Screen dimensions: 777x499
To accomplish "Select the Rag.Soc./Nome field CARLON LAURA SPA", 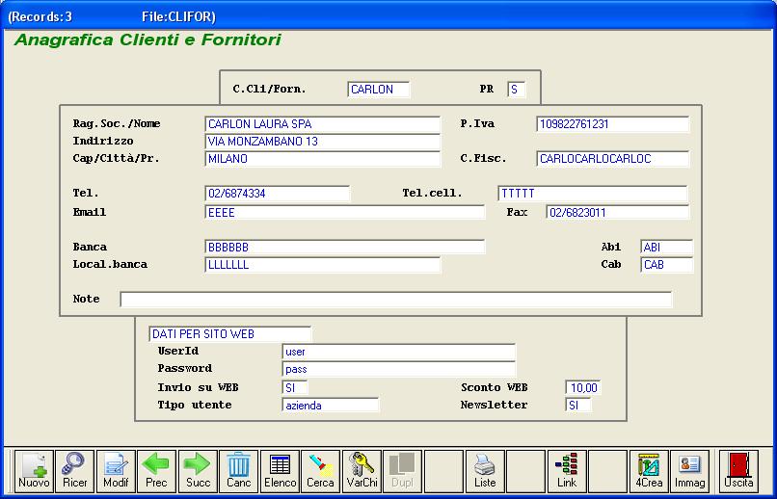I will (322, 124).
